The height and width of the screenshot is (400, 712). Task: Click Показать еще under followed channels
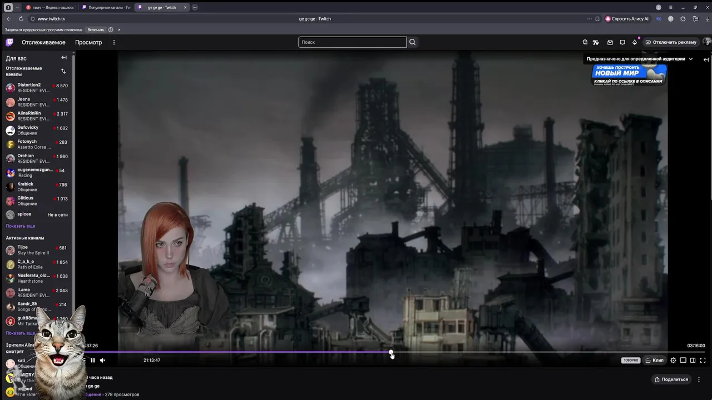21,226
